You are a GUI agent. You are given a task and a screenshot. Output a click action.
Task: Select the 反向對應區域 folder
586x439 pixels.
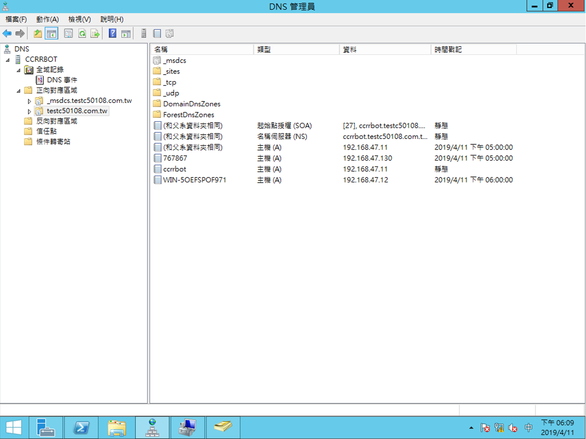point(57,121)
